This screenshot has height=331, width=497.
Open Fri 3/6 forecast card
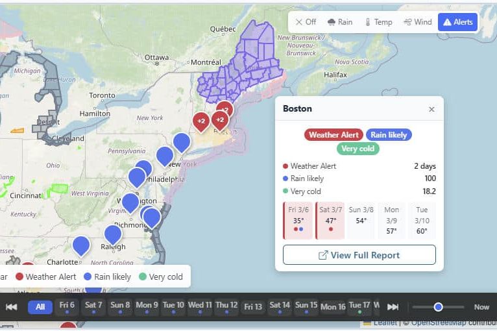298,221
